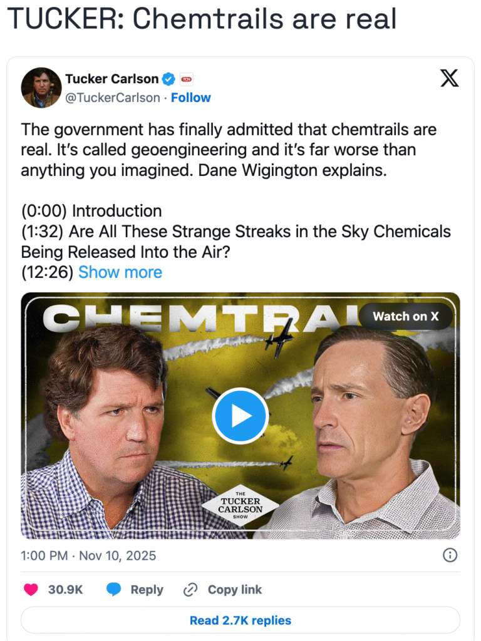Click the 1:00 PM Nov 10, 2025 timestamp

point(88,555)
